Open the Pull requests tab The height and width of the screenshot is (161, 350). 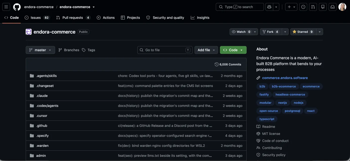(73, 18)
